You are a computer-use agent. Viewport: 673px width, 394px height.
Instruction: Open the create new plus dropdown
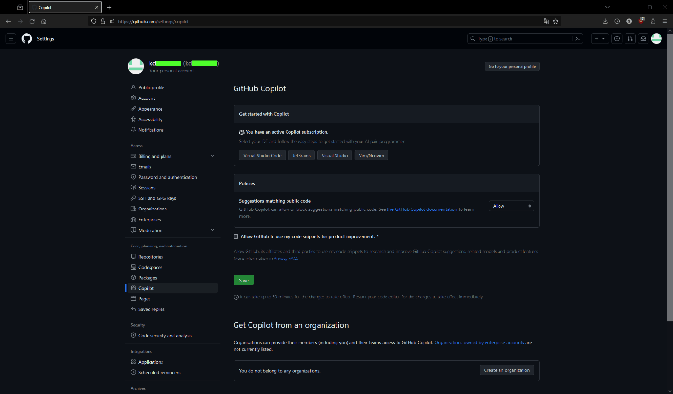point(599,39)
